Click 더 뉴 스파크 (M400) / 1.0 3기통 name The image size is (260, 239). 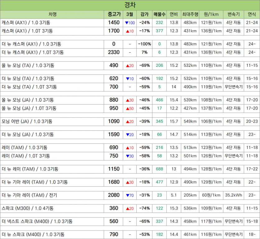[33, 235]
